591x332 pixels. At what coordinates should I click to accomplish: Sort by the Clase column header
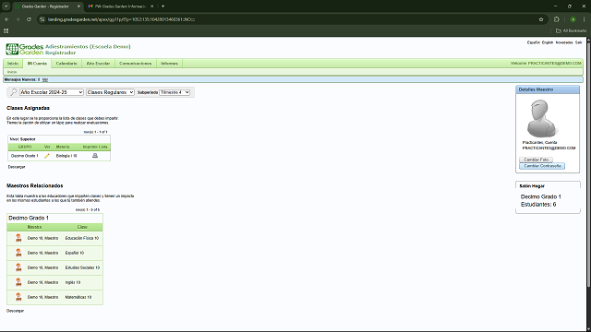click(82, 227)
